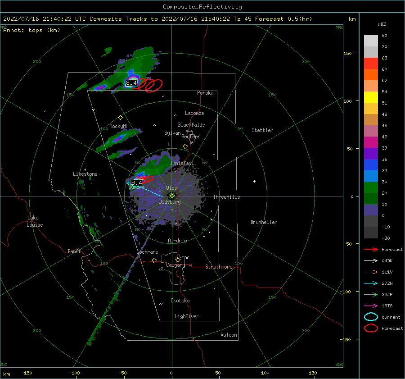Click the yellow diamond marker near Cochrane
405x379 pixels.
pyautogui.click(x=154, y=260)
